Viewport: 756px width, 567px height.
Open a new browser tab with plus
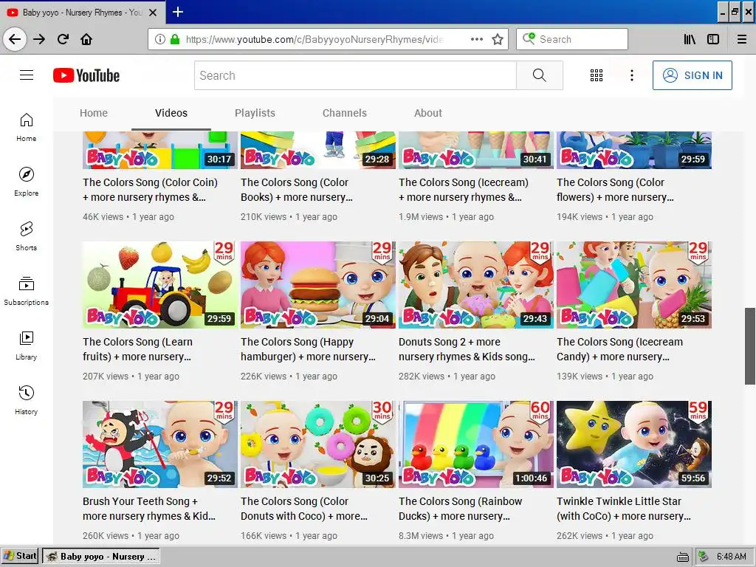pyautogui.click(x=178, y=12)
